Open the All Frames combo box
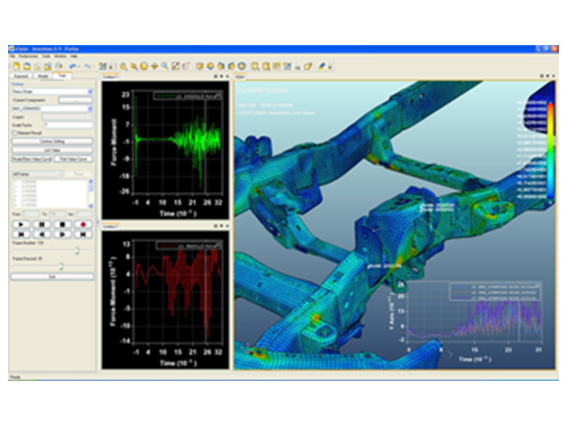This screenshot has width=568, height=426. (x=36, y=173)
